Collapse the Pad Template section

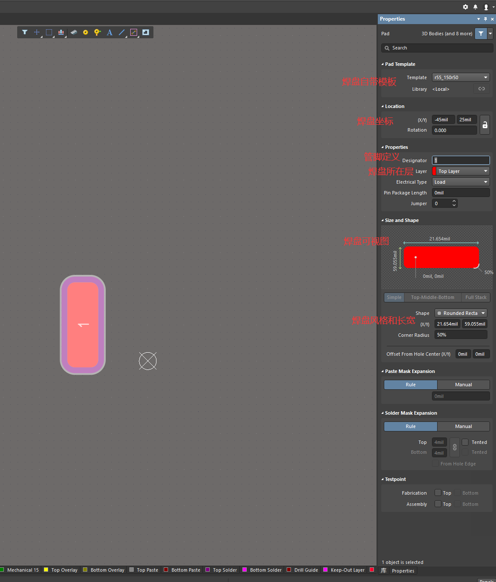point(383,64)
